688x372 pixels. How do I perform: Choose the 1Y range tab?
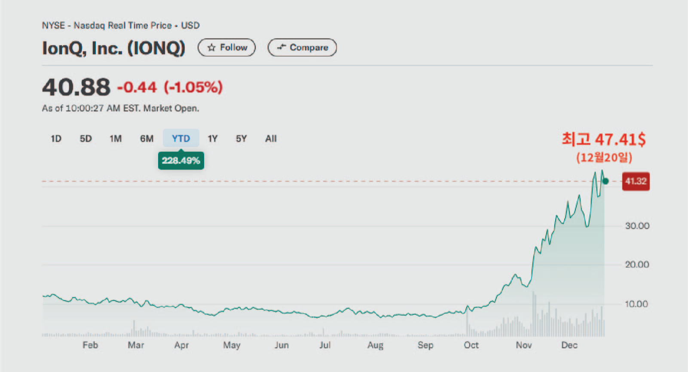[213, 139]
